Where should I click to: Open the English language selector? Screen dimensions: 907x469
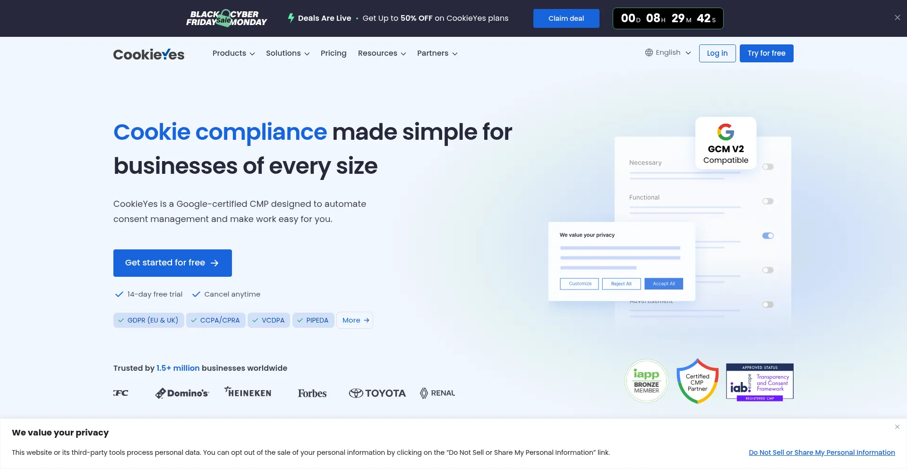click(668, 52)
